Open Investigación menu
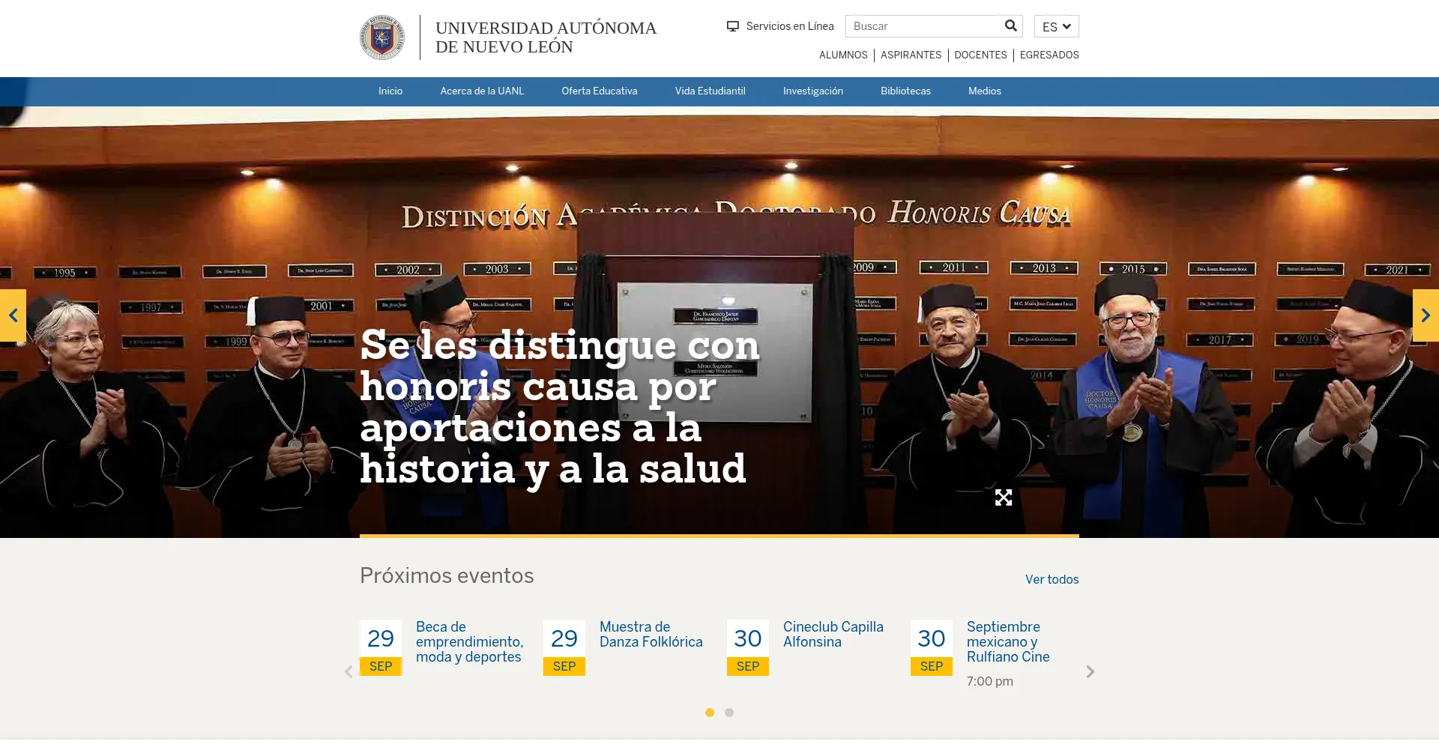The width and height of the screenshot is (1439, 744). point(813,91)
